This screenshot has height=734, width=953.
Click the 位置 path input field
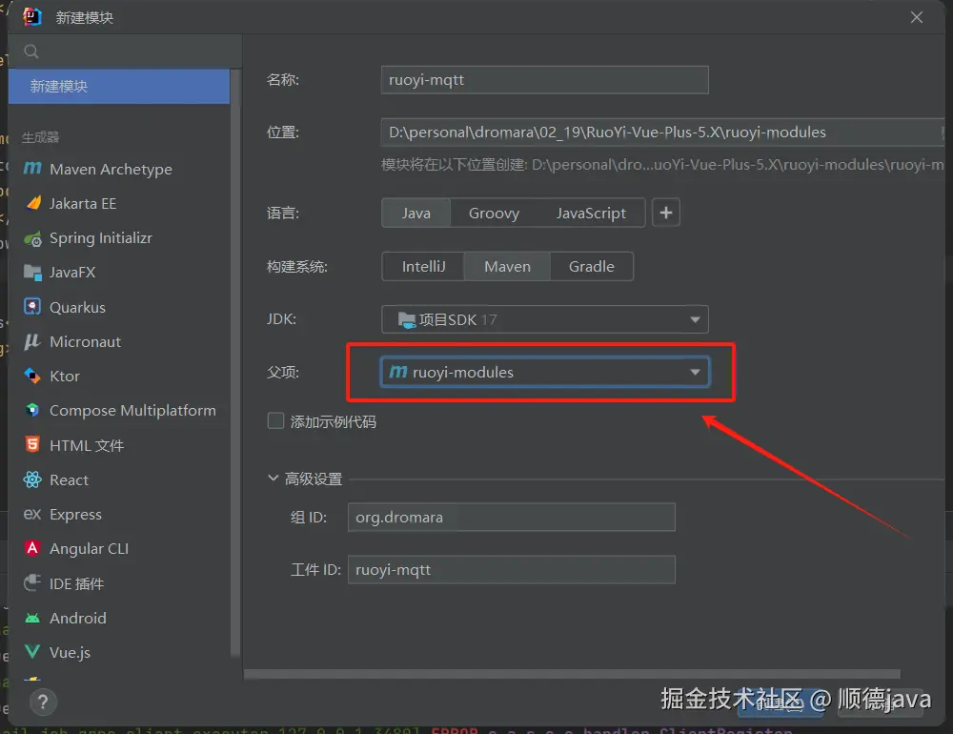pyautogui.click(x=662, y=132)
